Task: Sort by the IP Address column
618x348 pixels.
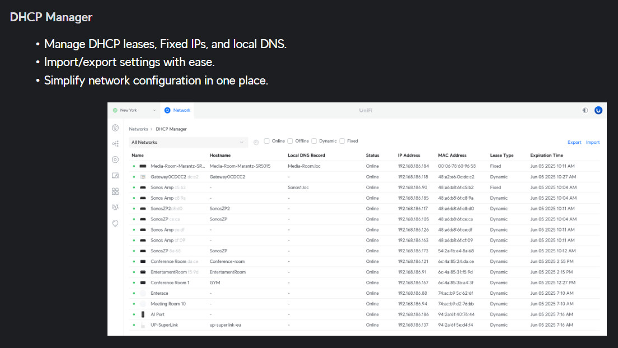Action: (x=409, y=156)
